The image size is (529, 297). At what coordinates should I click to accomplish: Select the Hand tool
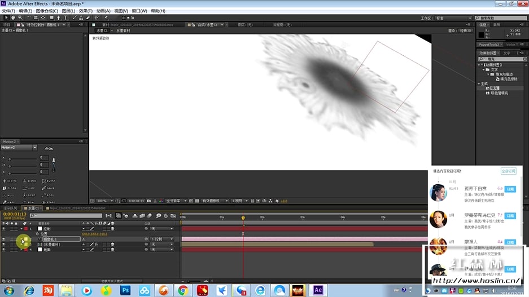coord(13,18)
